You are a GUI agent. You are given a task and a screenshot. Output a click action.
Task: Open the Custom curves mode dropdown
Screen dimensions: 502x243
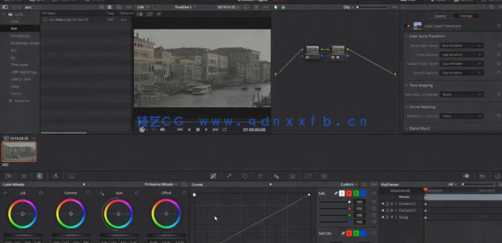(x=349, y=184)
